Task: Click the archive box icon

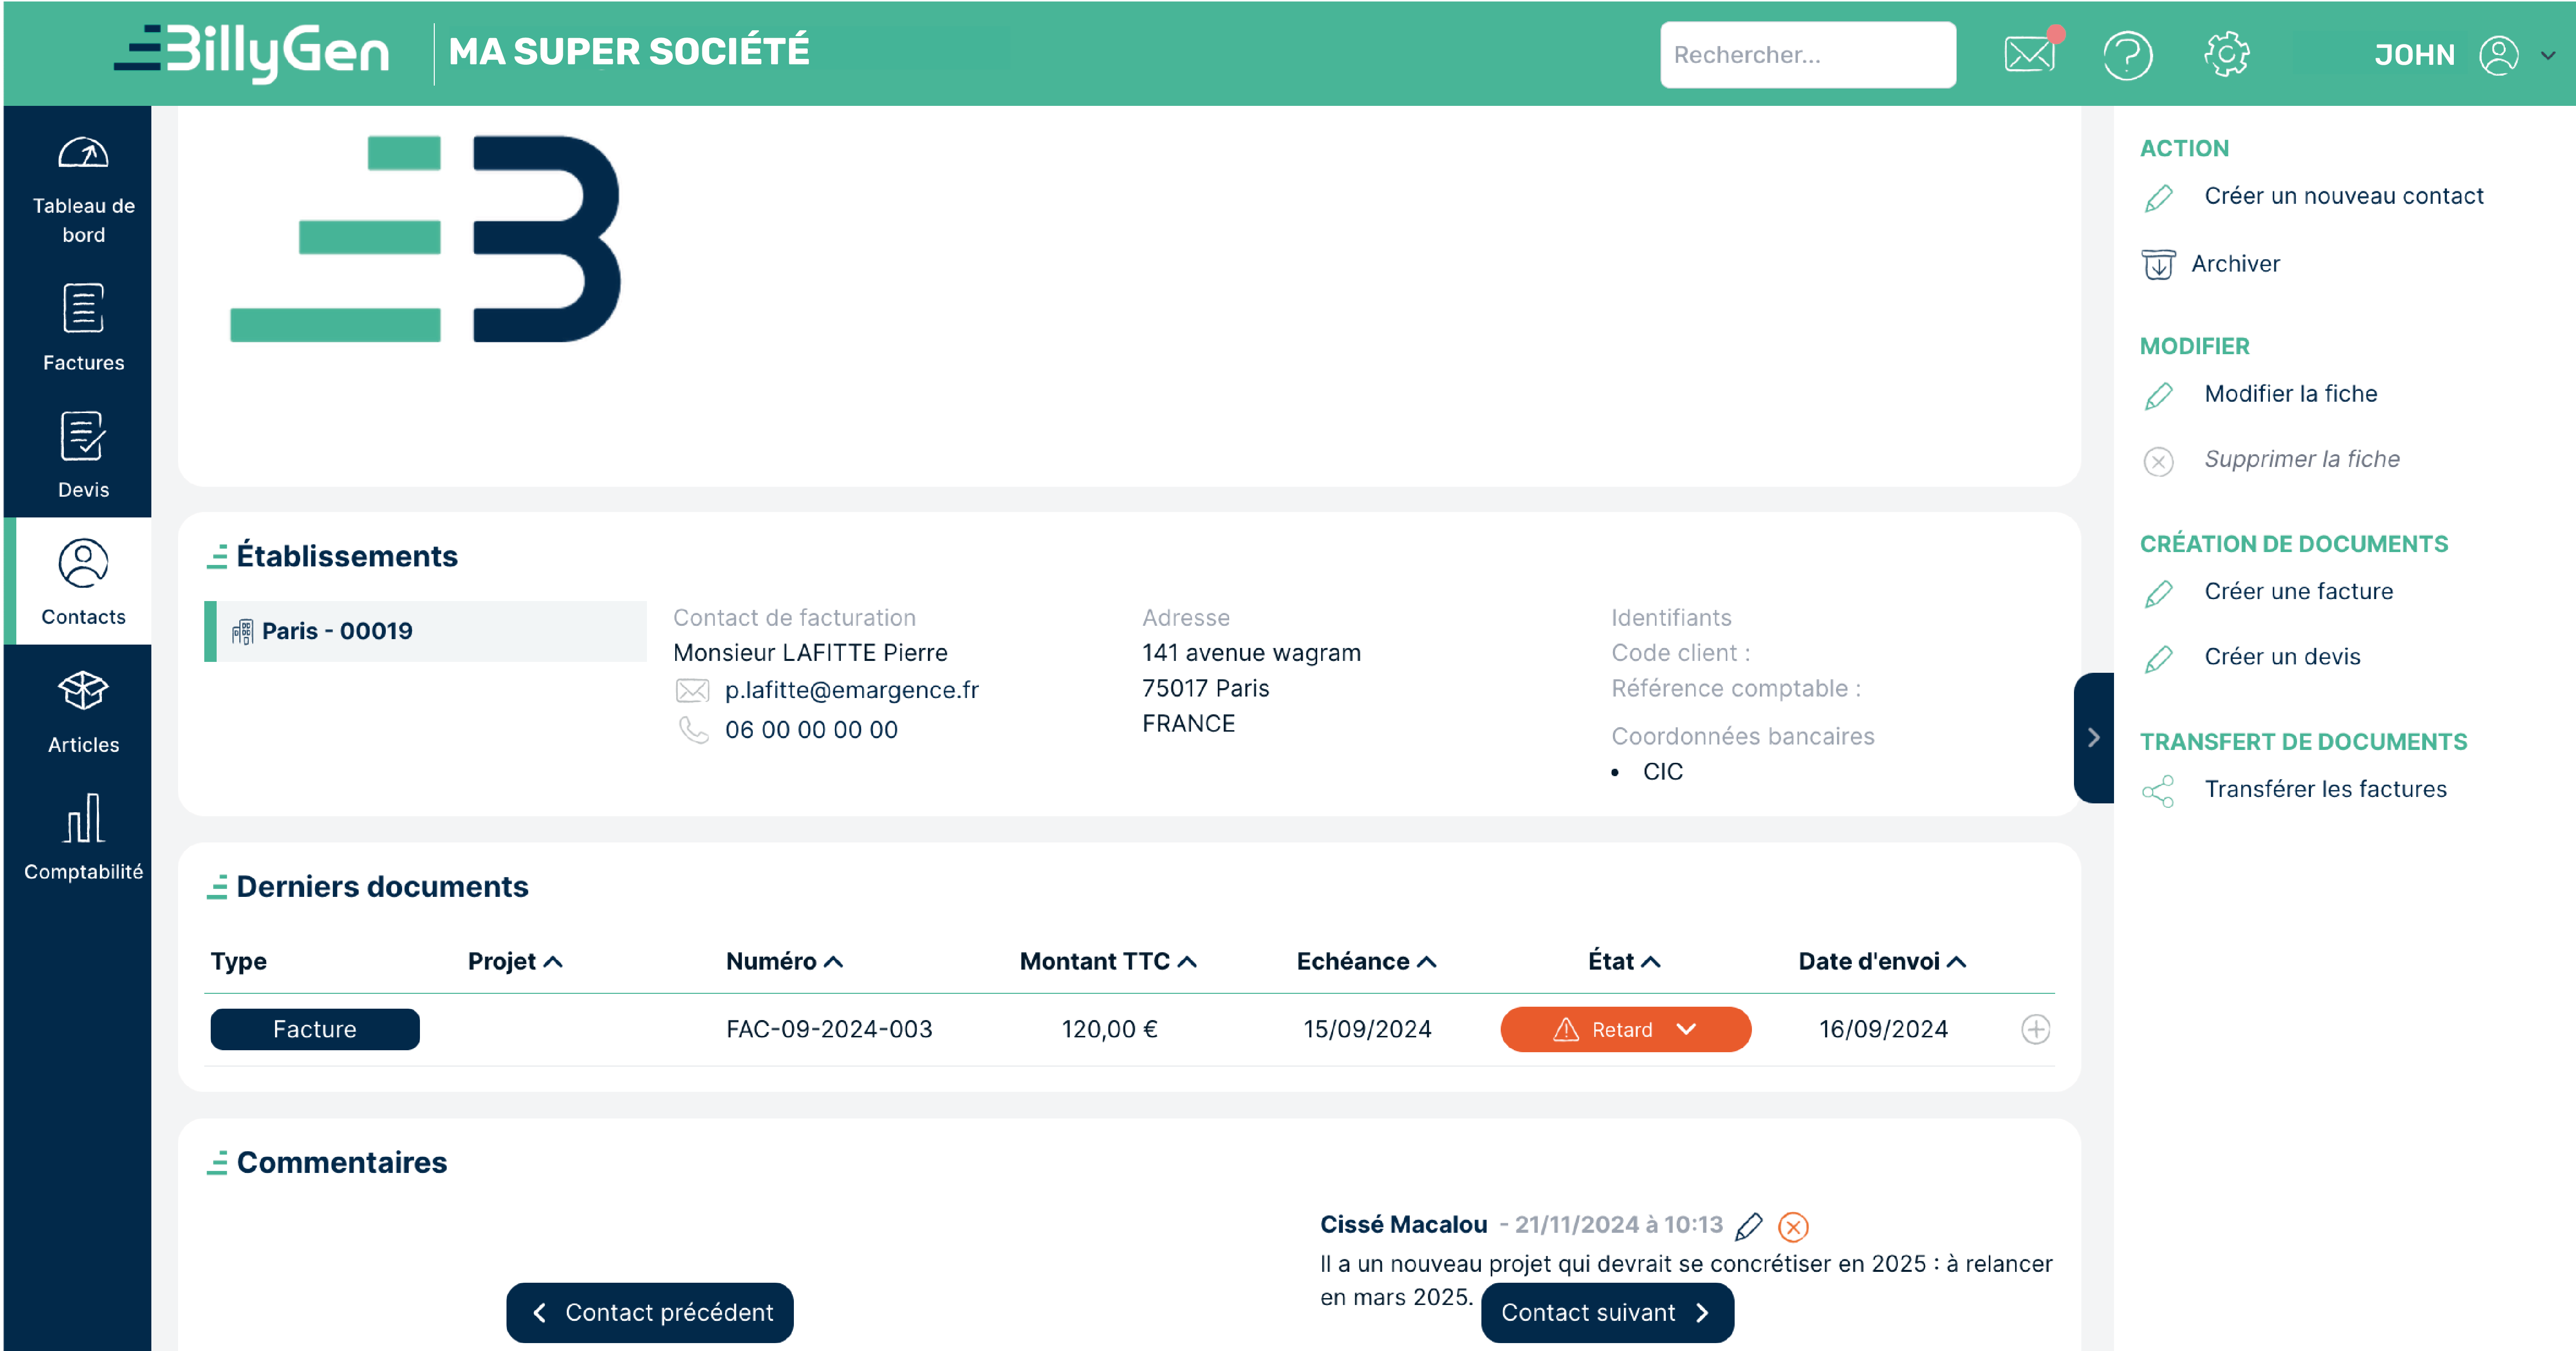Action: pos(2158,265)
